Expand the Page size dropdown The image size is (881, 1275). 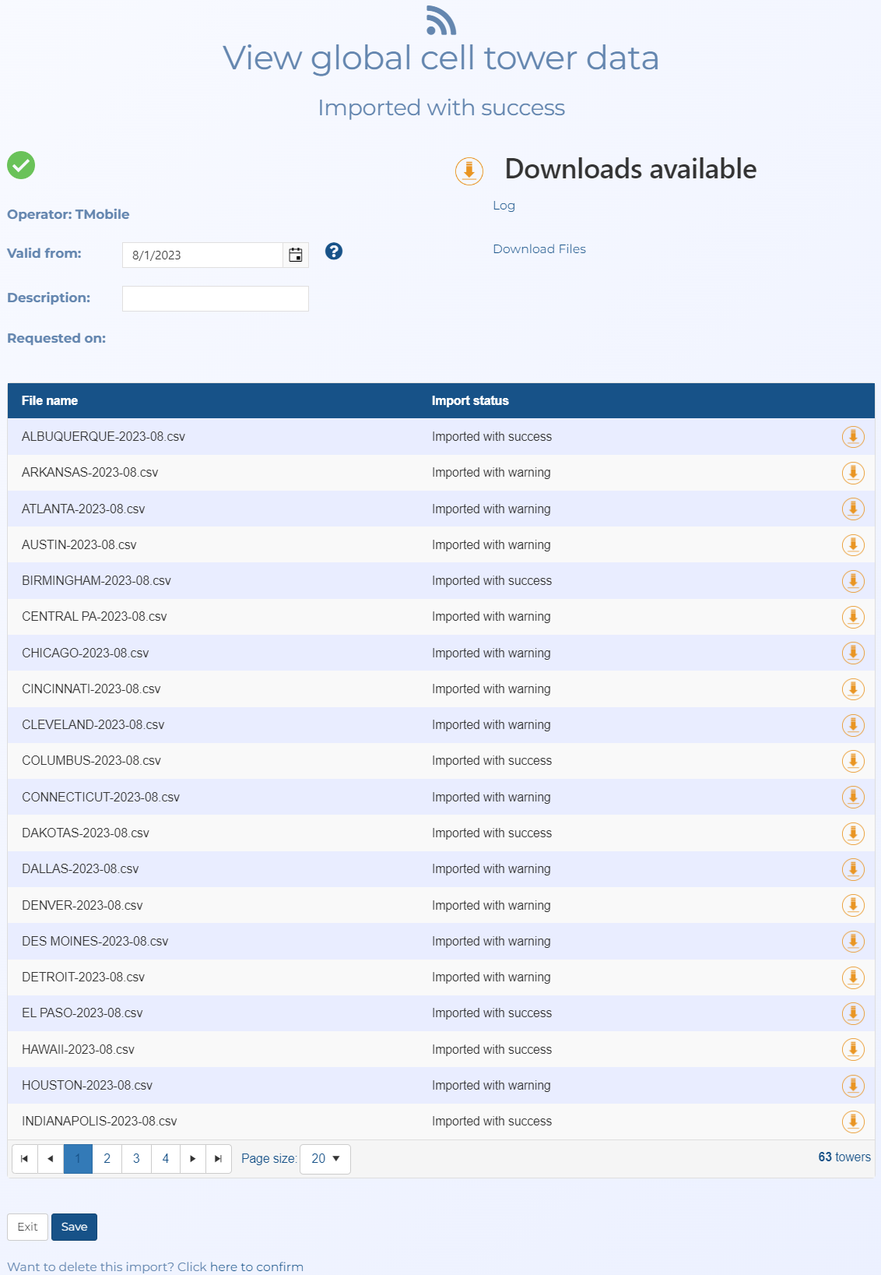[325, 1159]
